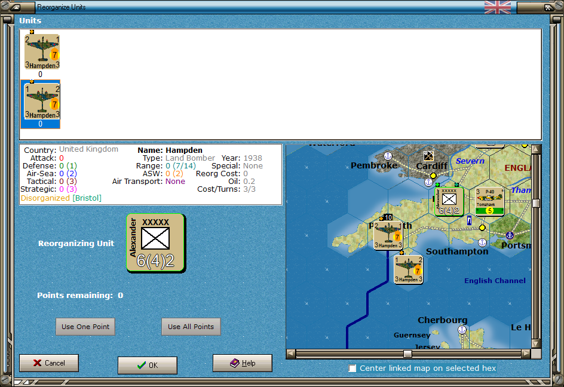The height and width of the screenshot is (387, 564).
Task: Click the Alexander HQ reorganizing unit counter
Action: tap(156, 243)
